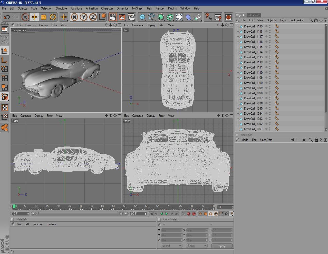Toggle the X axis lock
Image resolution: width=328 pixels, height=254 pixels.
click(x=74, y=17)
